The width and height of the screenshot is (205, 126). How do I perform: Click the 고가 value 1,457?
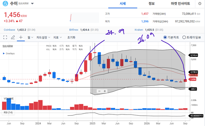click(145, 14)
